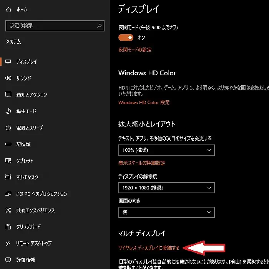The height and width of the screenshot is (269, 269).
Task: Click the マルチ ディスプレイ heading
Action: 142,233
